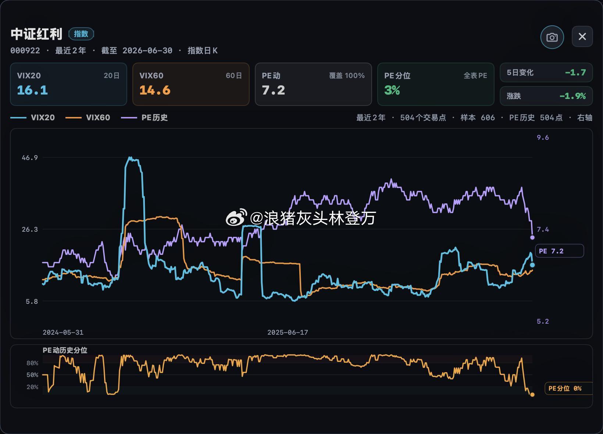Click the 5.8 left axis label
603x434 pixels.
tap(32, 302)
